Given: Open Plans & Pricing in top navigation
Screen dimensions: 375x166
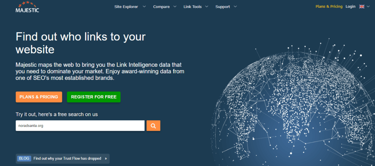Looking at the screenshot, I should (x=329, y=7).
